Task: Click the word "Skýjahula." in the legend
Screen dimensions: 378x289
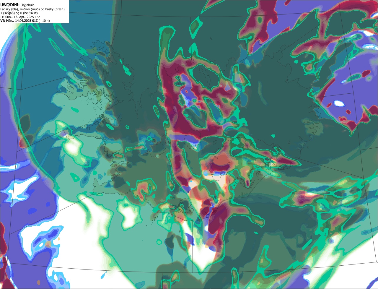Action: click(x=28, y=5)
